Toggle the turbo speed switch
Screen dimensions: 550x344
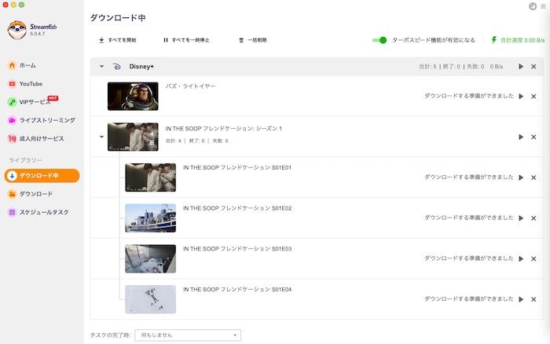click(379, 40)
